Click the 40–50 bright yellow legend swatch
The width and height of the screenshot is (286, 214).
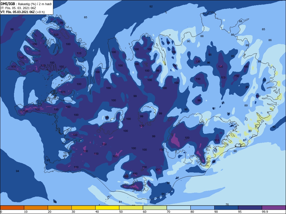[107, 208]
